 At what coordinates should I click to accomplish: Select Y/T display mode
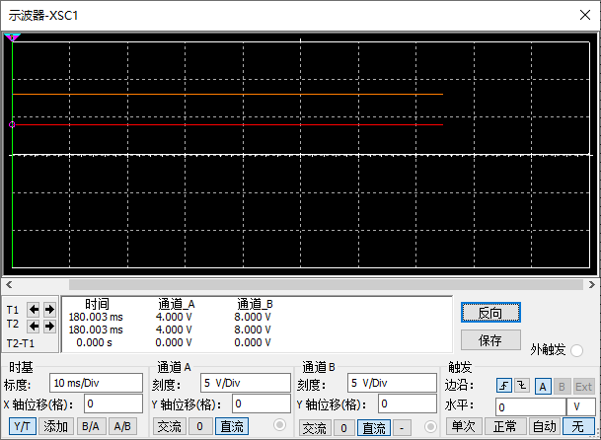(x=23, y=426)
